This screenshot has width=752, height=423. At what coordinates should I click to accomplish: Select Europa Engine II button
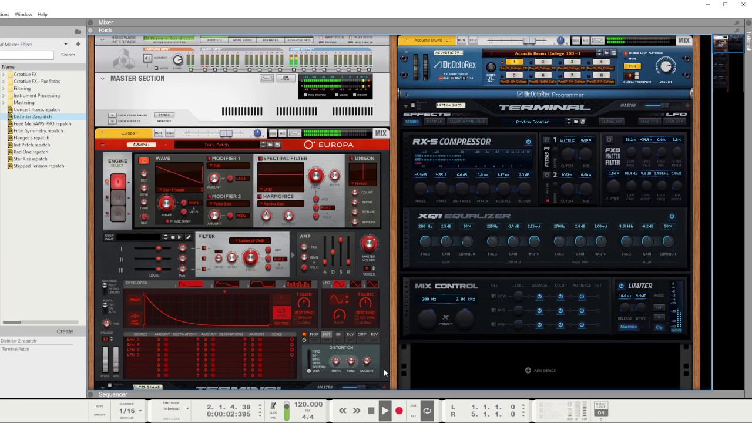click(x=117, y=199)
